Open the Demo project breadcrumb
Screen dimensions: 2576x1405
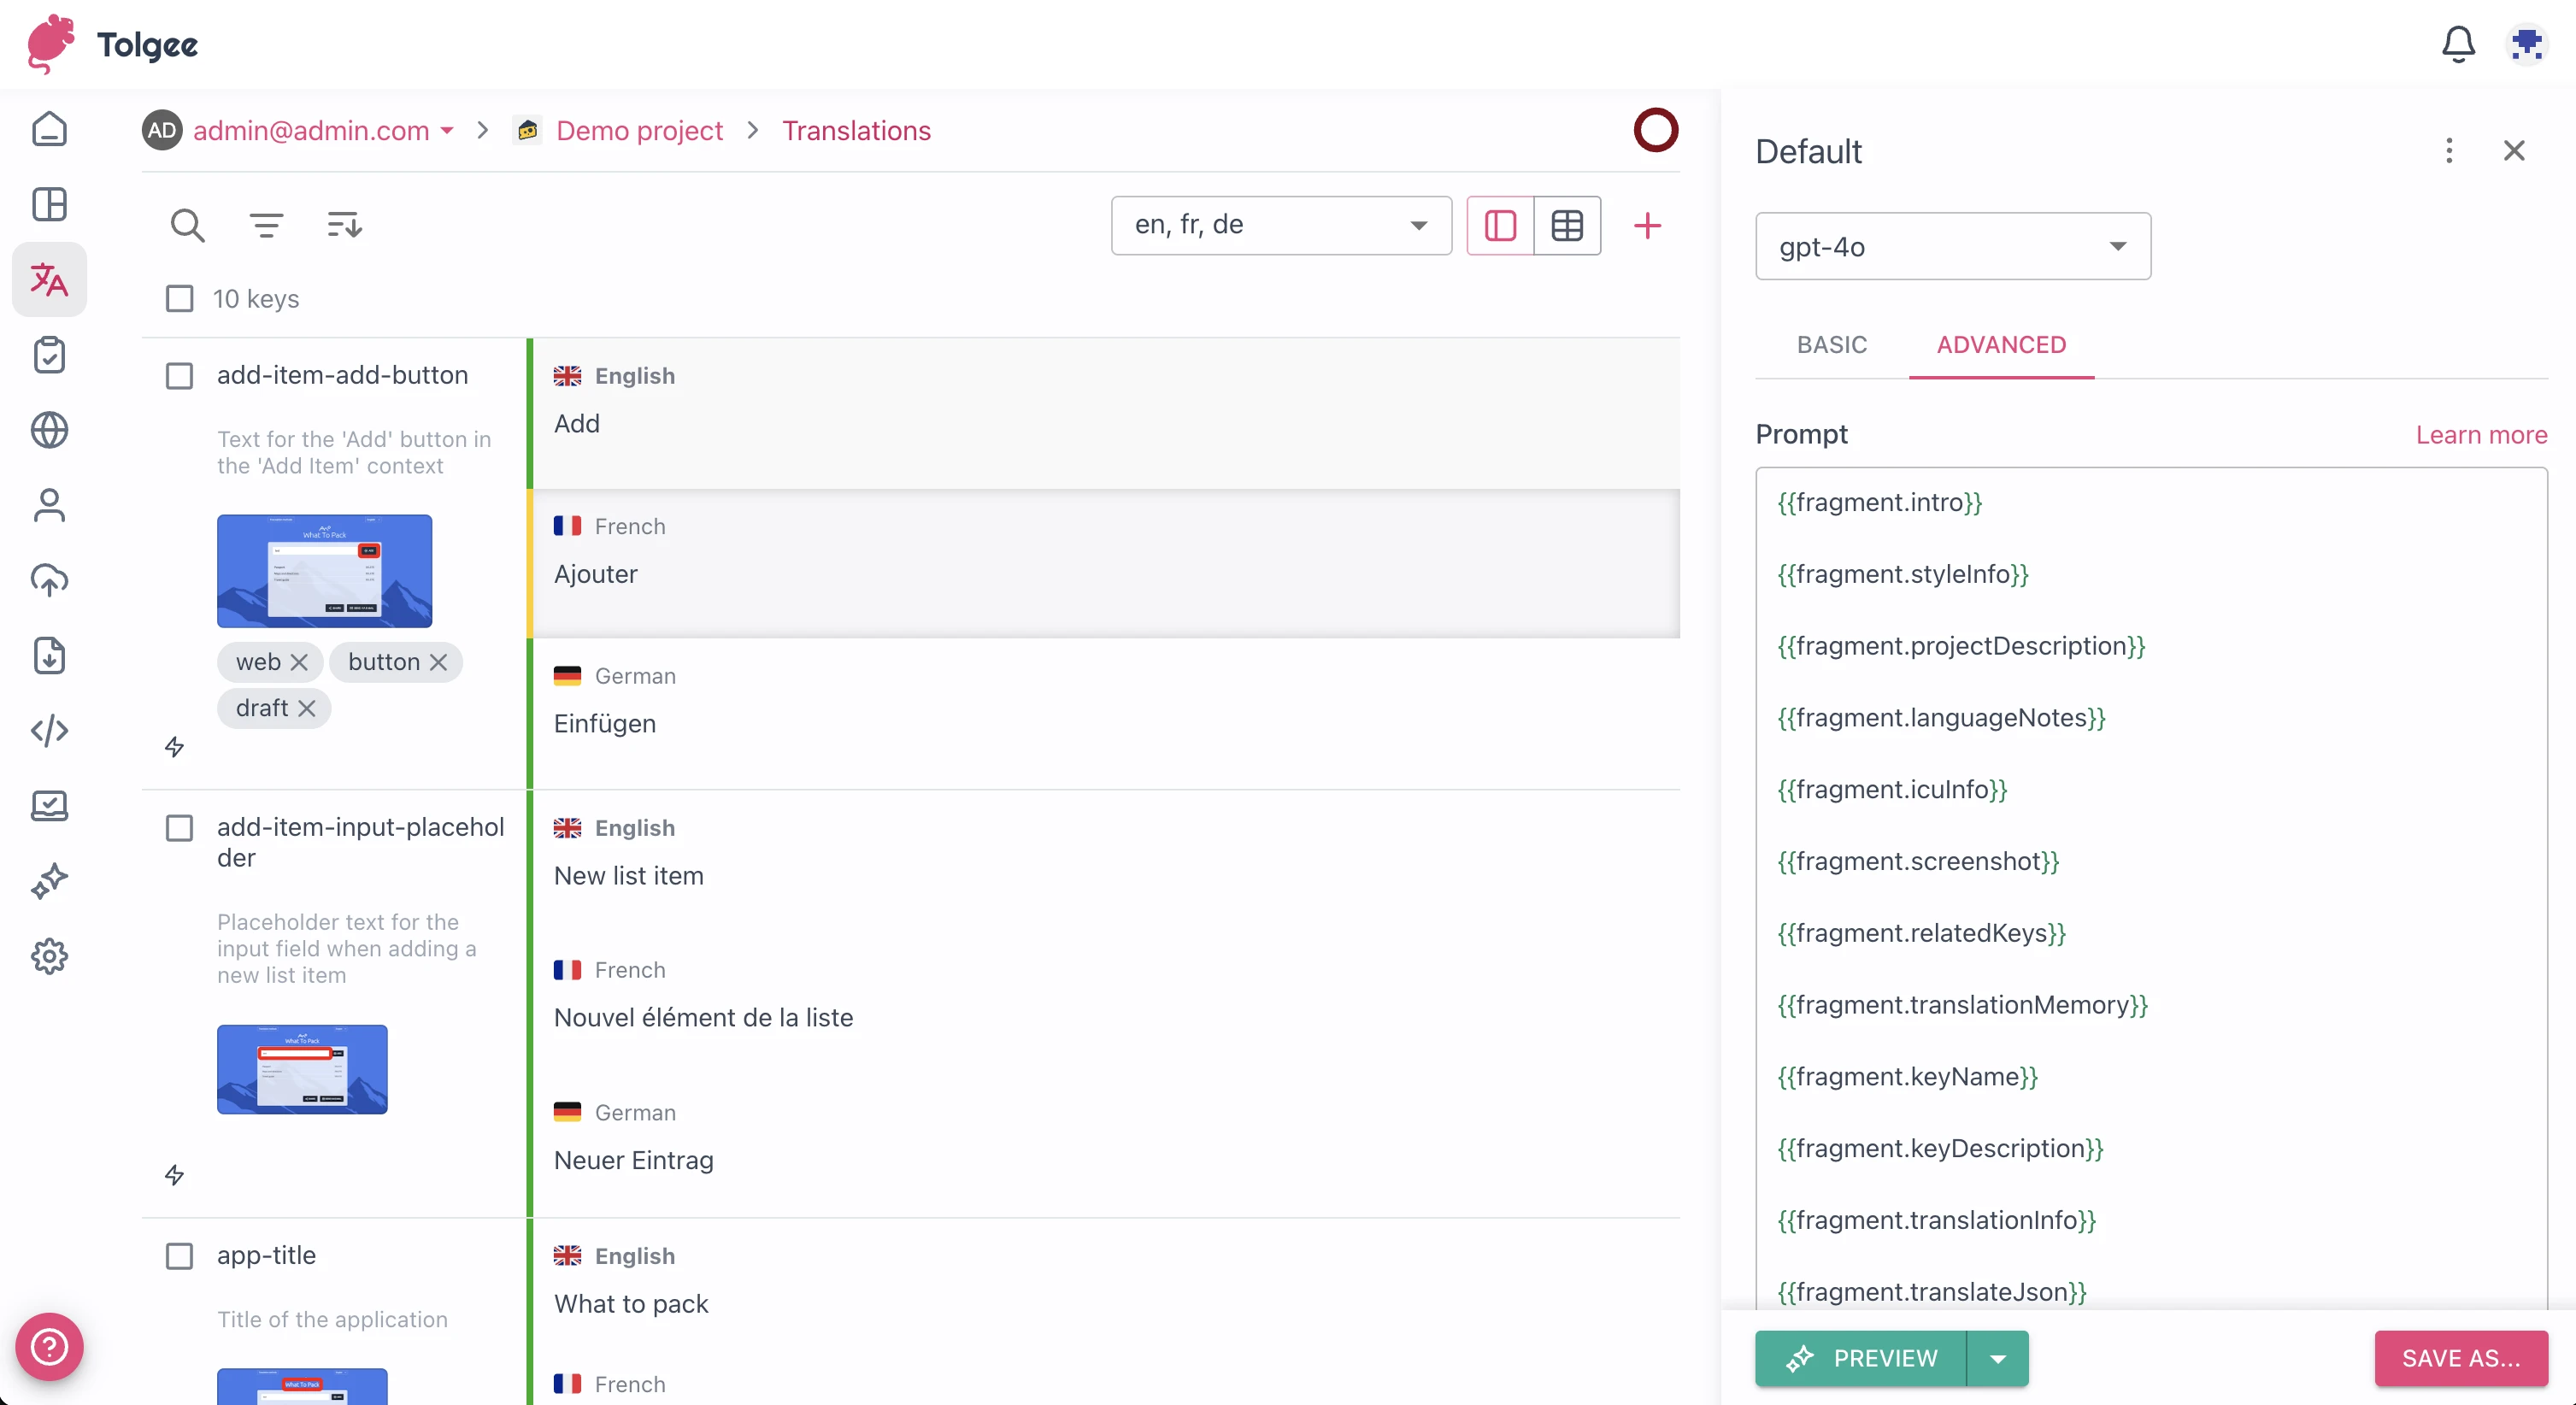(640, 130)
